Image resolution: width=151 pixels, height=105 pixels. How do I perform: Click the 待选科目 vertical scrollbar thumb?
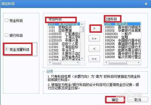(82, 29)
